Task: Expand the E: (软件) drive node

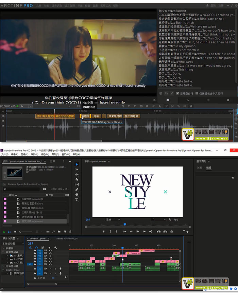Action: [7, 259]
